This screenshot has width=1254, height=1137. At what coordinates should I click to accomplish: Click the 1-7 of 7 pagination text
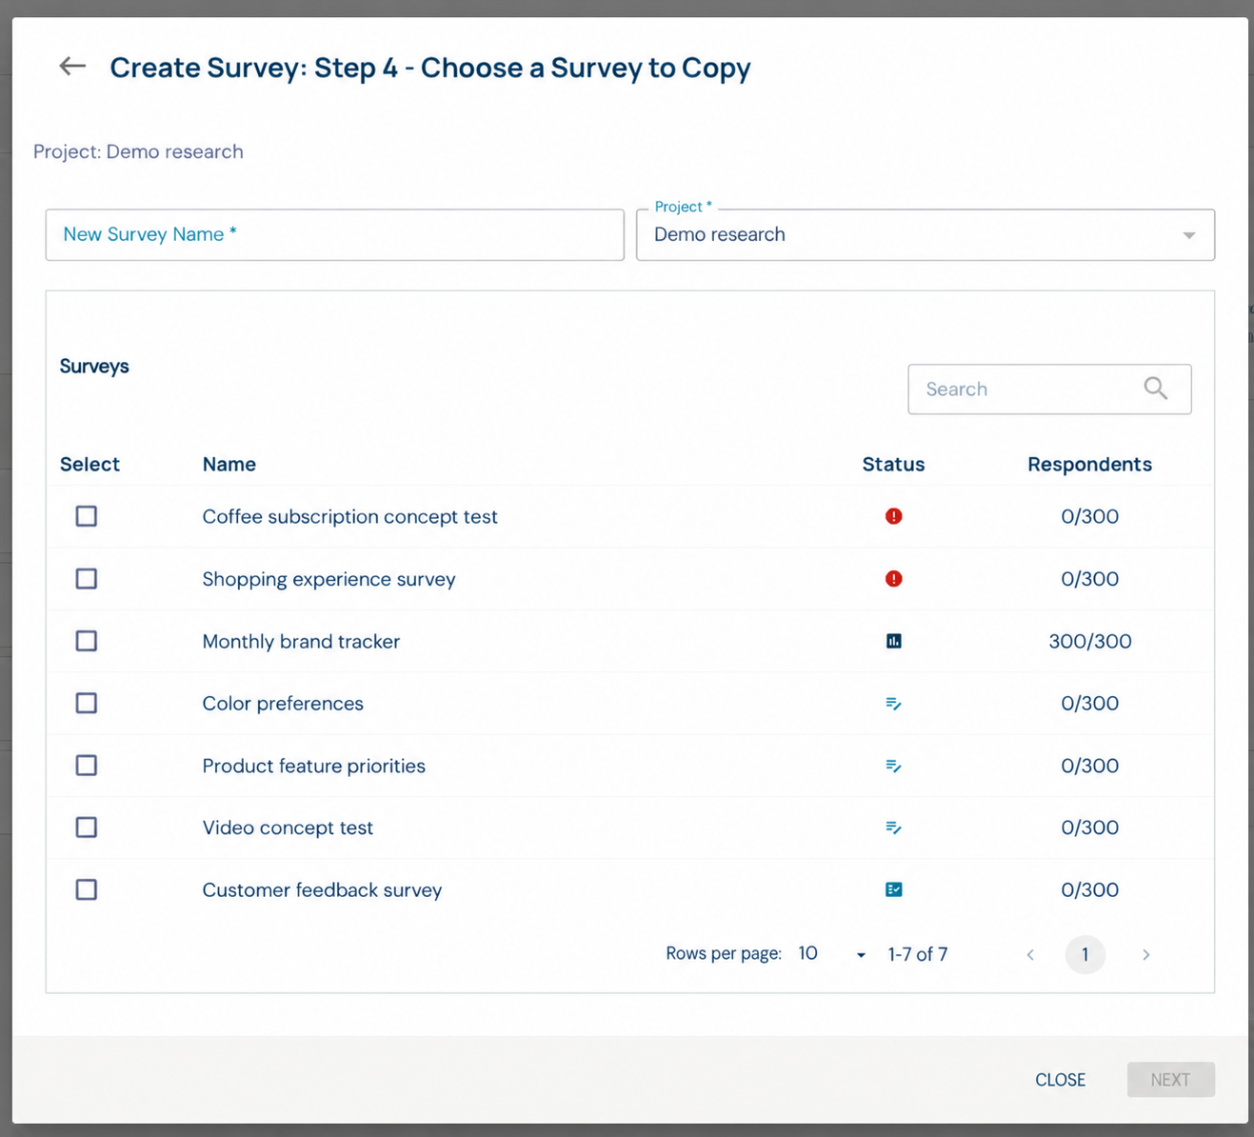[918, 954]
